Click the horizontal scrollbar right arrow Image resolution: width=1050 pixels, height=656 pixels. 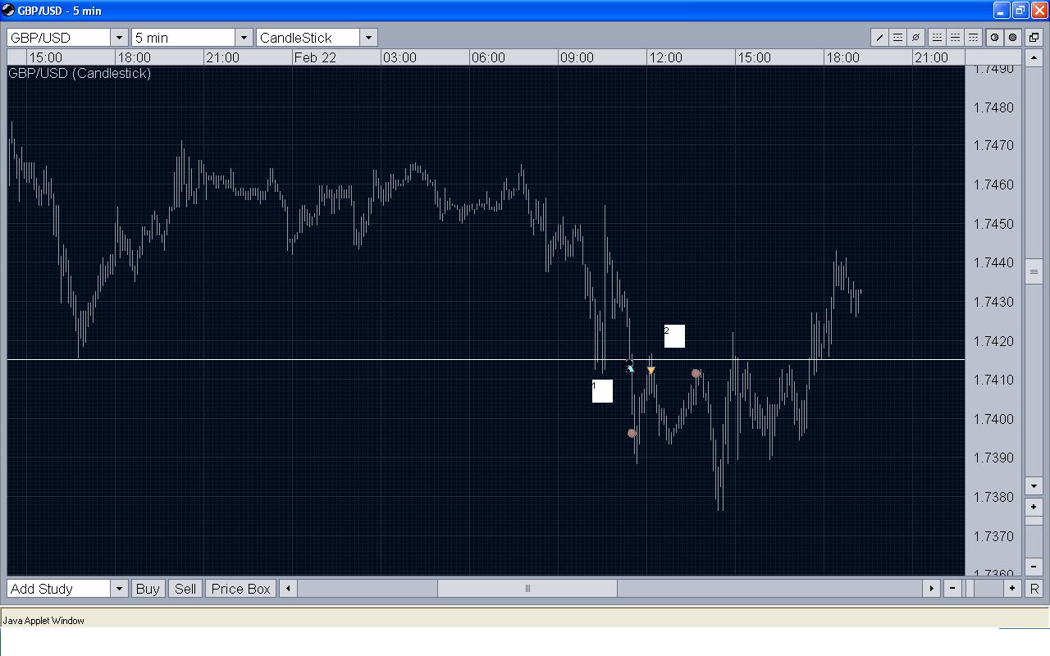(931, 589)
